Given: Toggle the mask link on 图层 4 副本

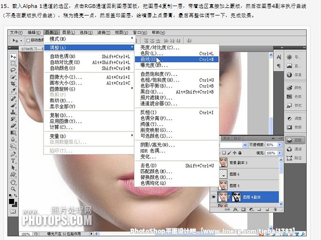Looking at the screenshot, I should (x=229, y=197).
